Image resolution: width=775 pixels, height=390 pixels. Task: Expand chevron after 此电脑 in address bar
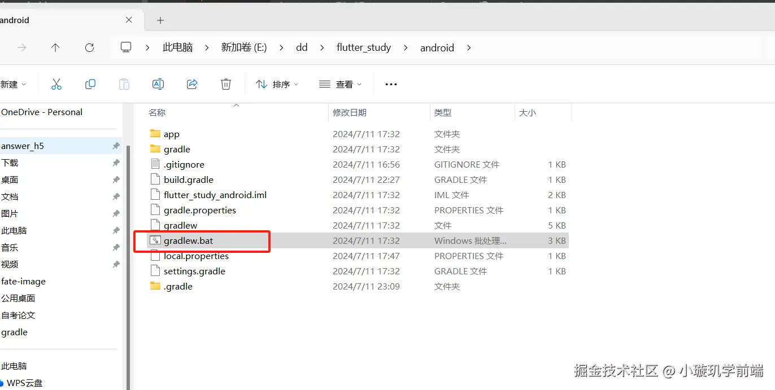(x=207, y=48)
